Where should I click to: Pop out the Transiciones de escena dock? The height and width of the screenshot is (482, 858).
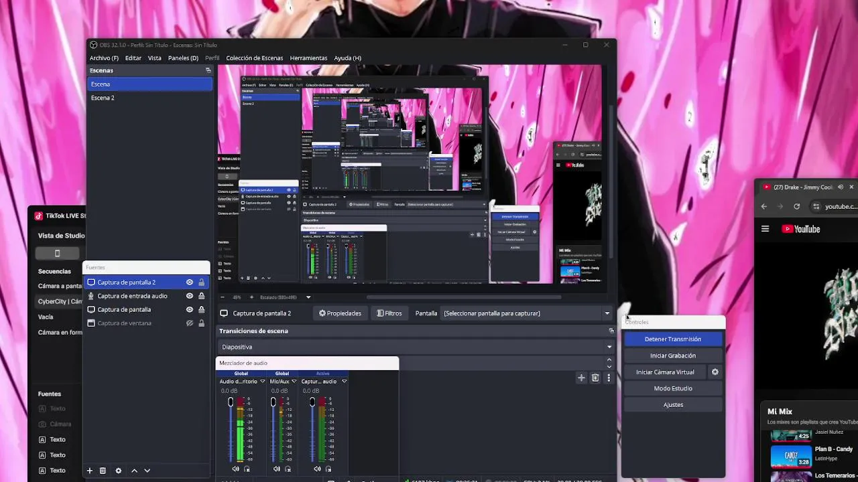611,331
